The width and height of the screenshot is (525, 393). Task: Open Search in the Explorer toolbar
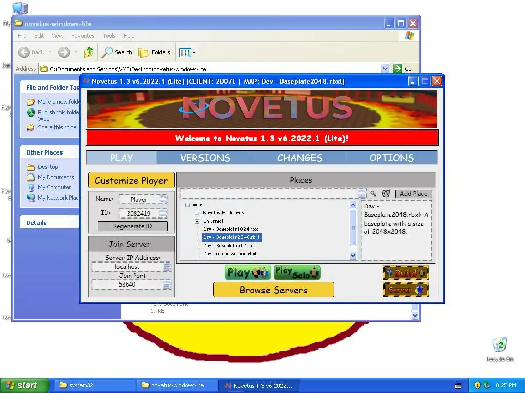coord(117,52)
